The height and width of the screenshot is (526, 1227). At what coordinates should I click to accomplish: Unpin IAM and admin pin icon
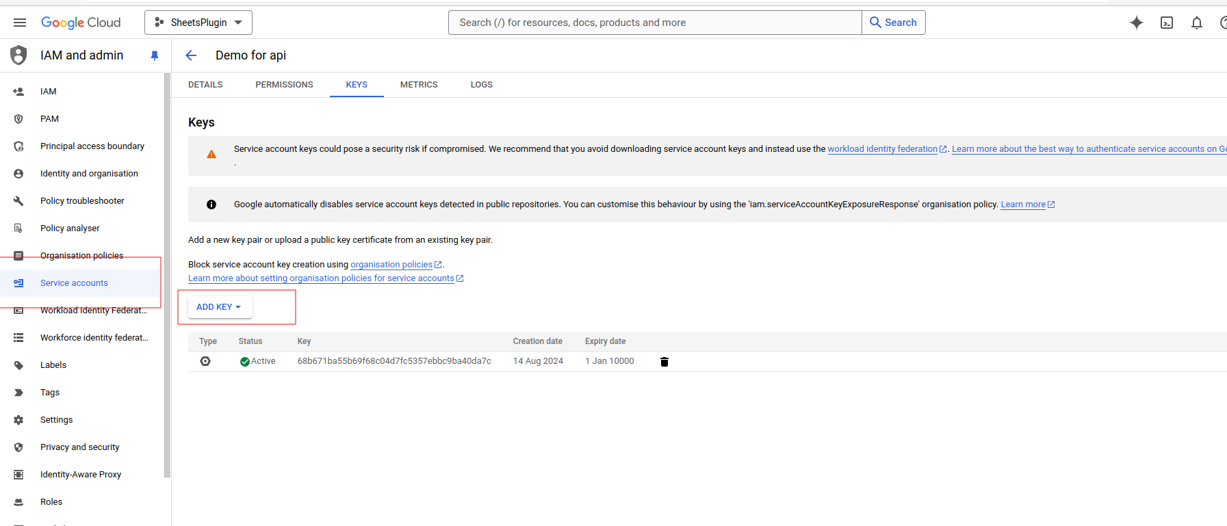point(155,55)
